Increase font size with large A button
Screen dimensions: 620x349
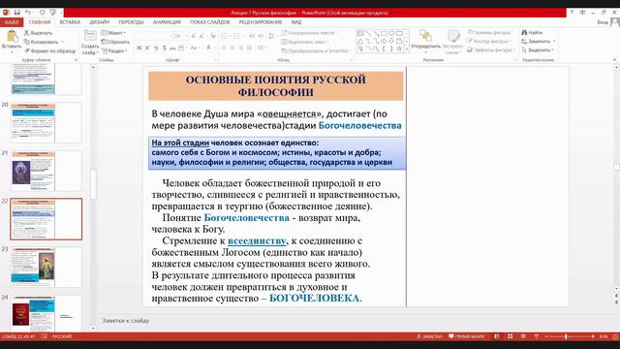[x=194, y=36]
